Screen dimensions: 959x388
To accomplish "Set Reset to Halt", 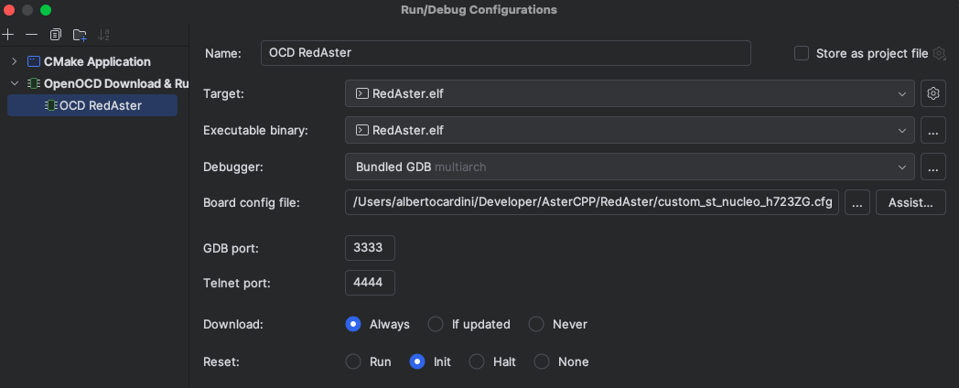I will click(477, 361).
